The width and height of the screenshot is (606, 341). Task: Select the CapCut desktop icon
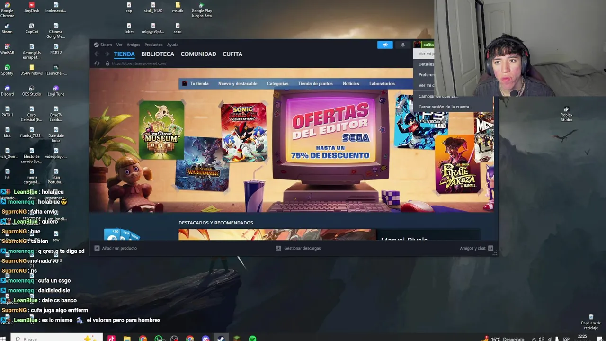click(32, 28)
